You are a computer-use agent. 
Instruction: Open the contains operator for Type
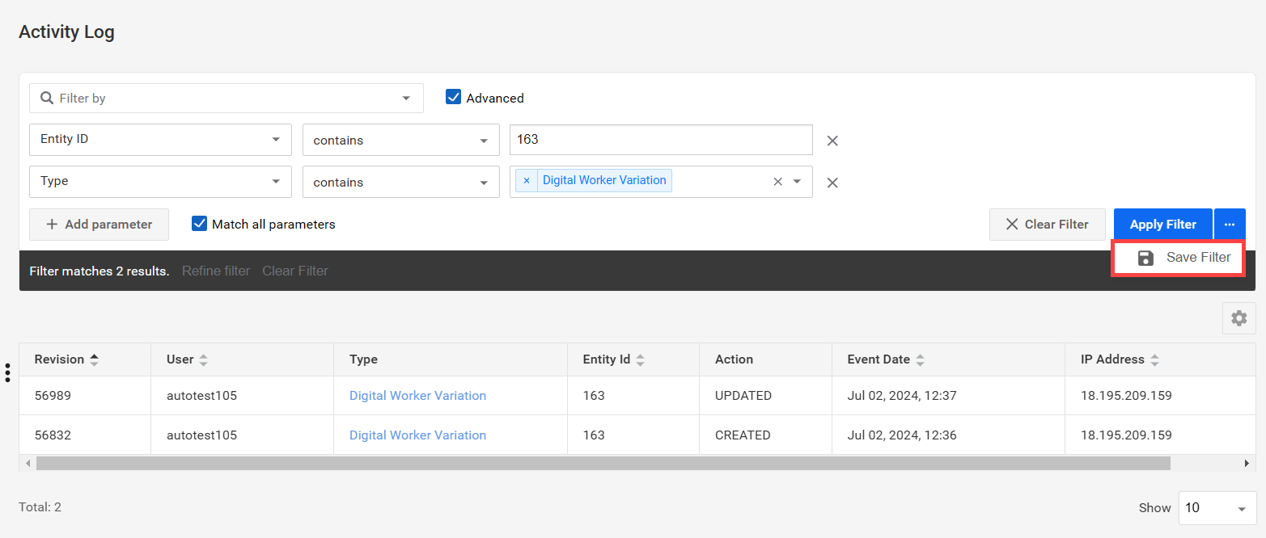click(x=401, y=182)
